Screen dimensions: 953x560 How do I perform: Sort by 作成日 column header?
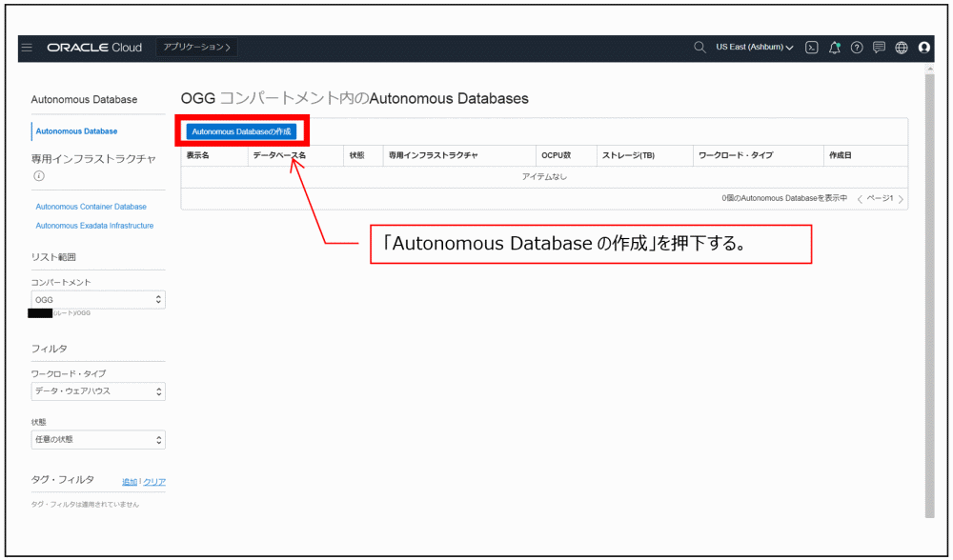[840, 155]
